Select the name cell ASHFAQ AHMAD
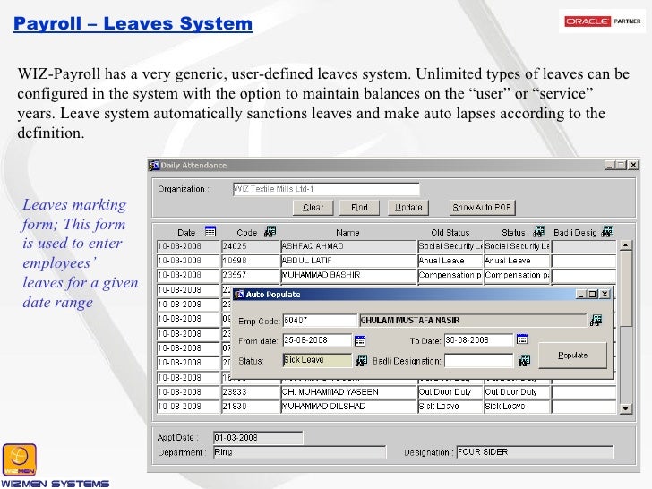The height and width of the screenshot is (489, 652). point(348,246)
